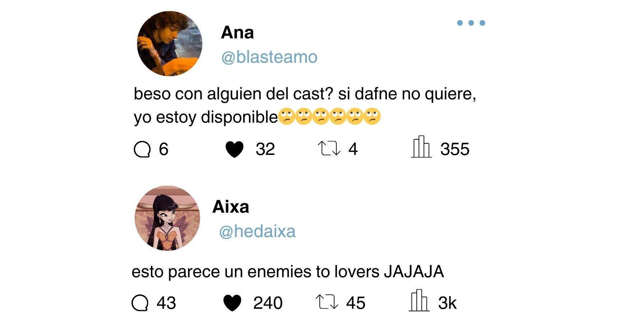628x326 pixels.
Task: View analytics bar-chart icon on Ana's tweet
Action: pos(421,147)
